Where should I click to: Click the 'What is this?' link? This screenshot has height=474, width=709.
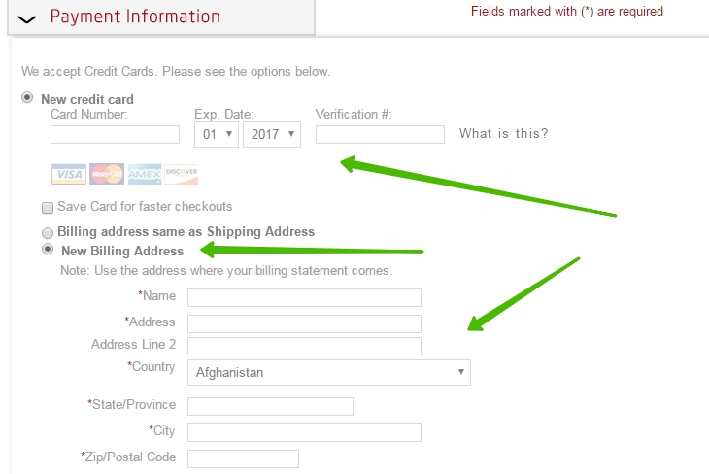(503, 134)
